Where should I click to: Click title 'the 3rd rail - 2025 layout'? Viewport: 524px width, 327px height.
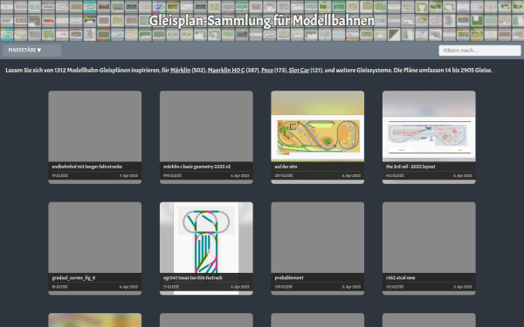click(x=410, y=167)
